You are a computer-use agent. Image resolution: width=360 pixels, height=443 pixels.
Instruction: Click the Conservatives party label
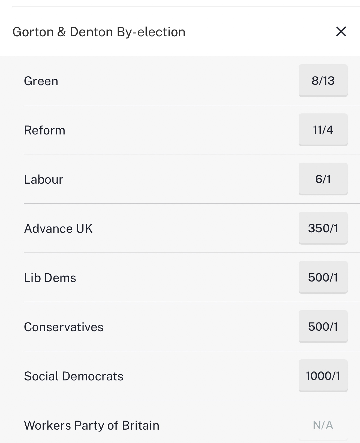click(64, 327)
